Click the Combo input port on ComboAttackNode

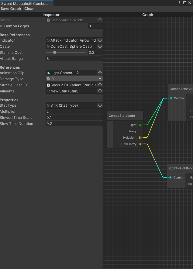tap(171, 98)
